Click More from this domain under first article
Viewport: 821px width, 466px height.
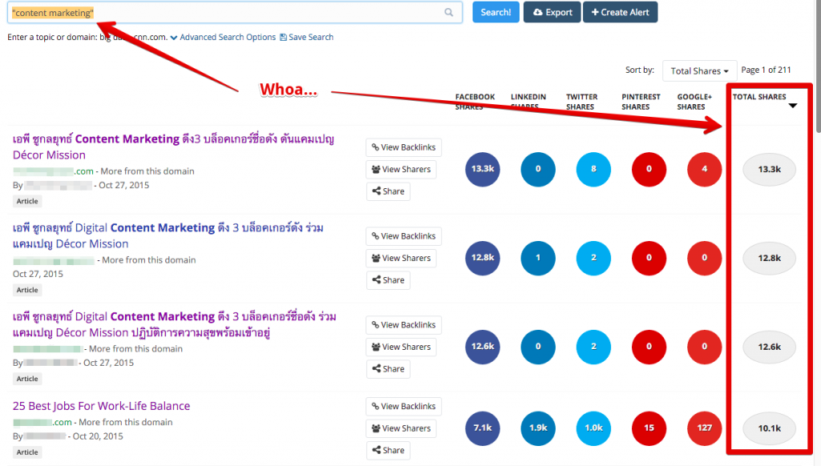(148, 171)
